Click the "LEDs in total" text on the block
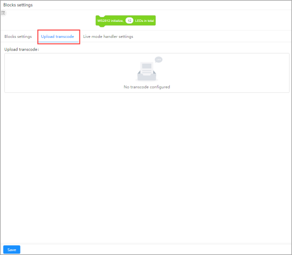The width and height of the screenshot is (292, 255). point(145,20)
